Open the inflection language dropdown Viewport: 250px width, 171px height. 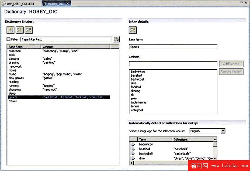point(223,131)
